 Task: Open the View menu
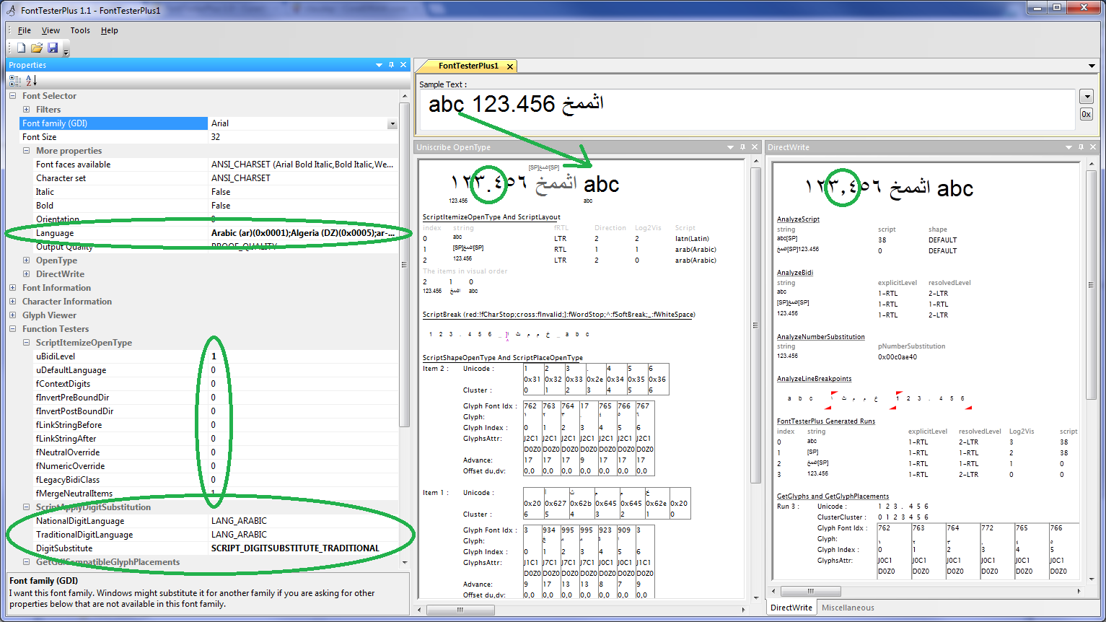51,30
